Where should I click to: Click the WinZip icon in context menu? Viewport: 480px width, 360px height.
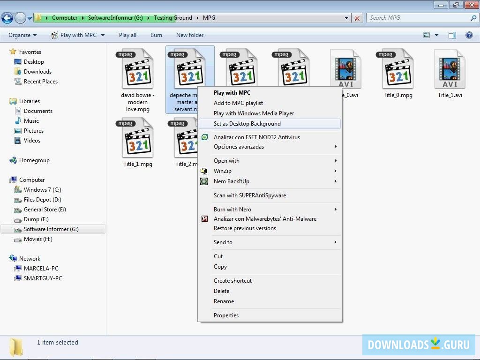204,171
